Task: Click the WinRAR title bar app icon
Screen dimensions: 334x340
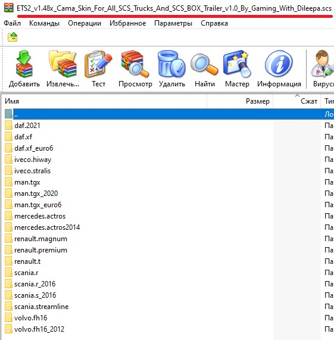Action: pyautogui.click(x=8, y=8)
